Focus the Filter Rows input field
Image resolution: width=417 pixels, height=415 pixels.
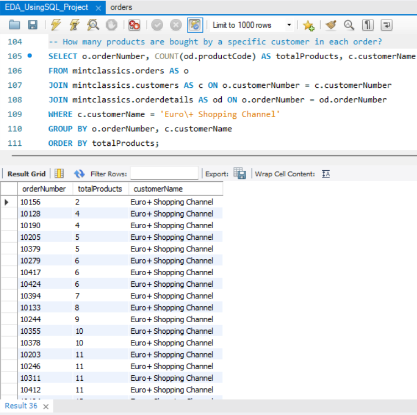click(164, 174)
